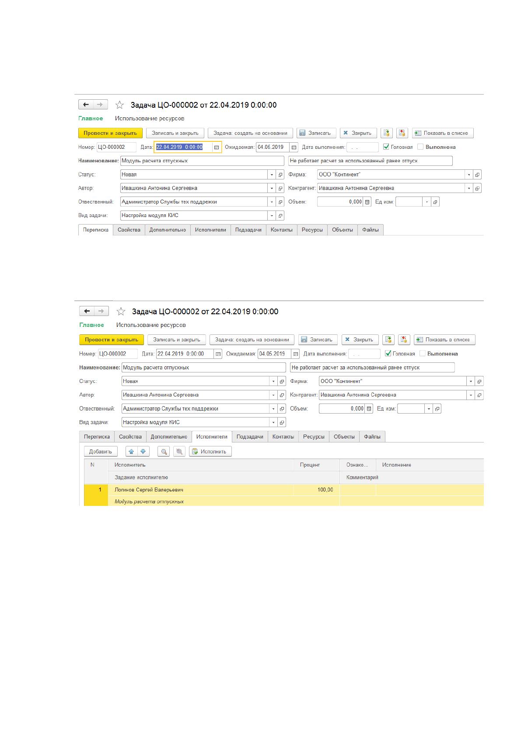Toggle Головная checkbox in the lower form
This screenshot has width=521, height=737.
click(388, 354)
